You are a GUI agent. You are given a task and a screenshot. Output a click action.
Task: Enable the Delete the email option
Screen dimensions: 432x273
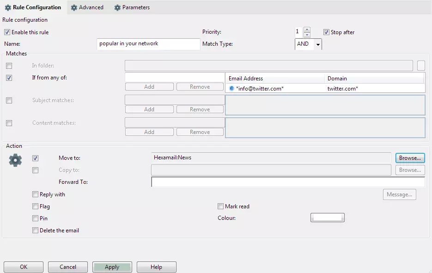point(36,231)
